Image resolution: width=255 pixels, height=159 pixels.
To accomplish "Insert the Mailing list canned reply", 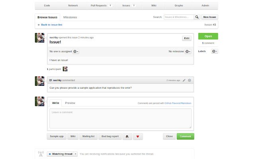I will click(88, 136).
